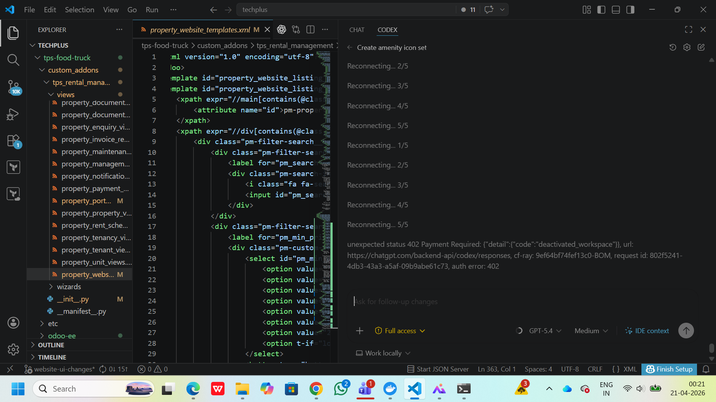Image resolution: width=716 pixels, height=402 pixels.
Task: Add attachment with plus icon in Codex
Action: click(359, 331)
